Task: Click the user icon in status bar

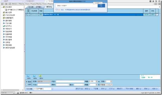Action: pyautogui.click(x=18, y=93)
